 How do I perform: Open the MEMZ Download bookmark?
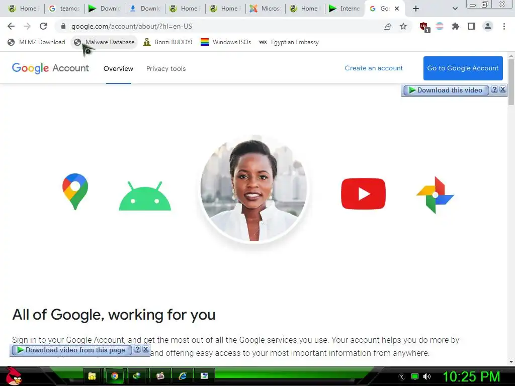point(36,42)
